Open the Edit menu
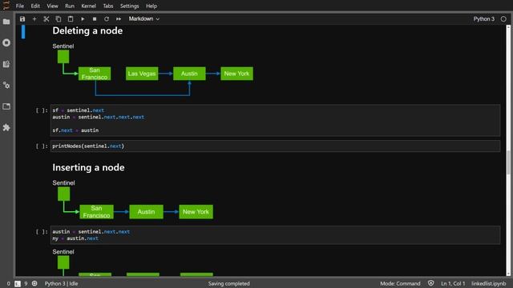Image resolution: width=513 pixels, height=288 pixels. tap(35, 6)
